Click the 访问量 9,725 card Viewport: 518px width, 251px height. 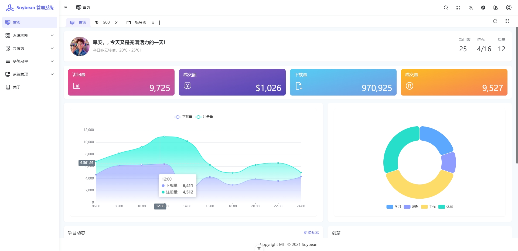point(121,82)
